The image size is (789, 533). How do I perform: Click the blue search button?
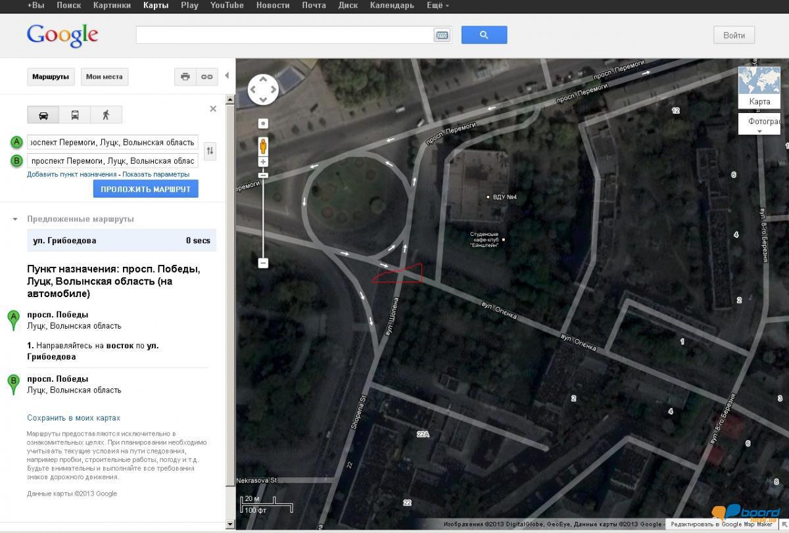[x=484, y=35]
